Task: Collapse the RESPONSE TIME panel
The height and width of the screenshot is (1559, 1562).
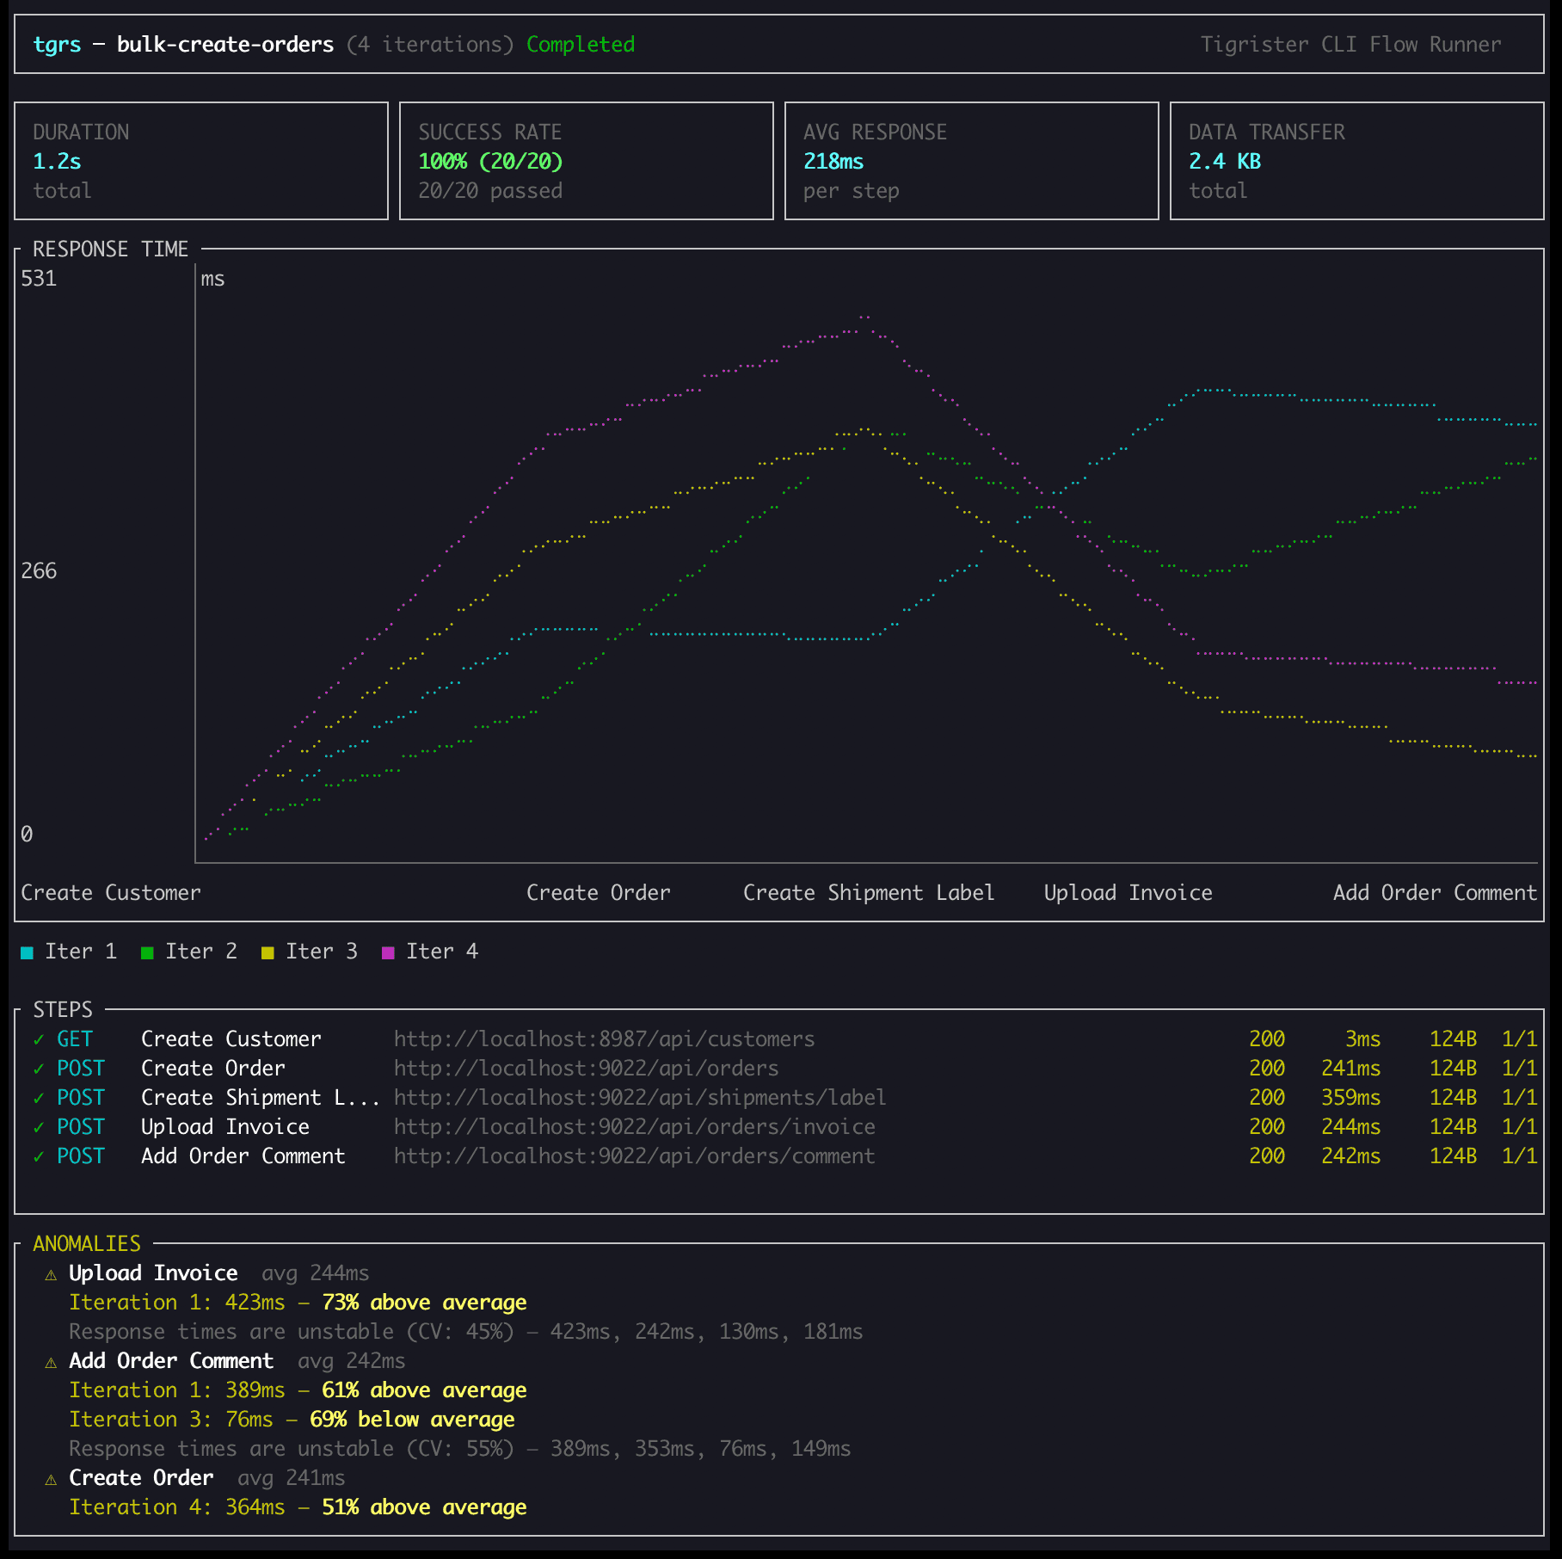Action: (x=111, y=249)
